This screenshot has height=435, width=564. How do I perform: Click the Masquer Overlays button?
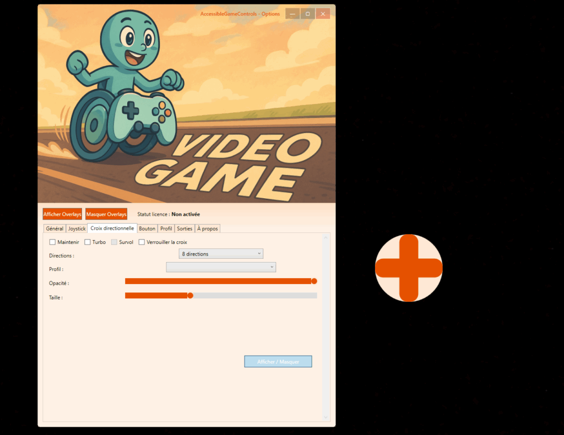point(106,214)
